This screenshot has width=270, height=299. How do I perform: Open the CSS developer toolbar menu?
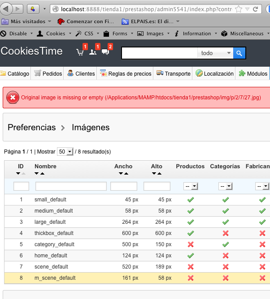pyautogui.click(x=87, y=34)
